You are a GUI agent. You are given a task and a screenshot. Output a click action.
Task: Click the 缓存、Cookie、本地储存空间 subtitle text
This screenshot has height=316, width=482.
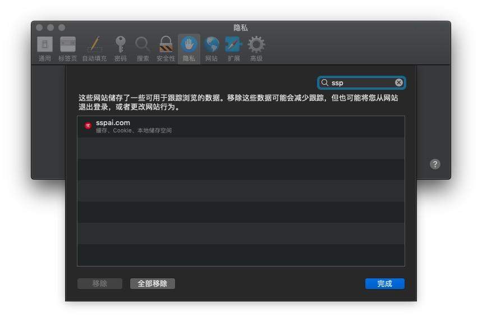(134, 131)
